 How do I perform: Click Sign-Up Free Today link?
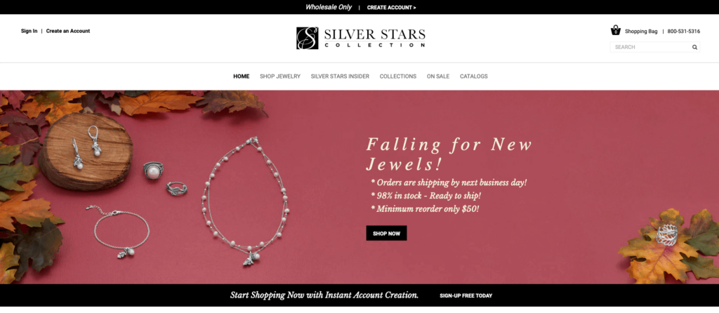pos(466,295)
